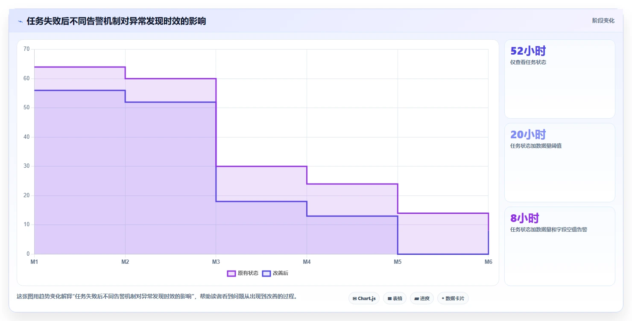Click the 任务状态加数据量和字段空值告警 caption
This screenshot has height=321, width=632.
(549, 230)
